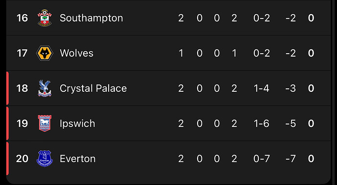Select the Crystal Palace eagle crest

pos(45,88)
